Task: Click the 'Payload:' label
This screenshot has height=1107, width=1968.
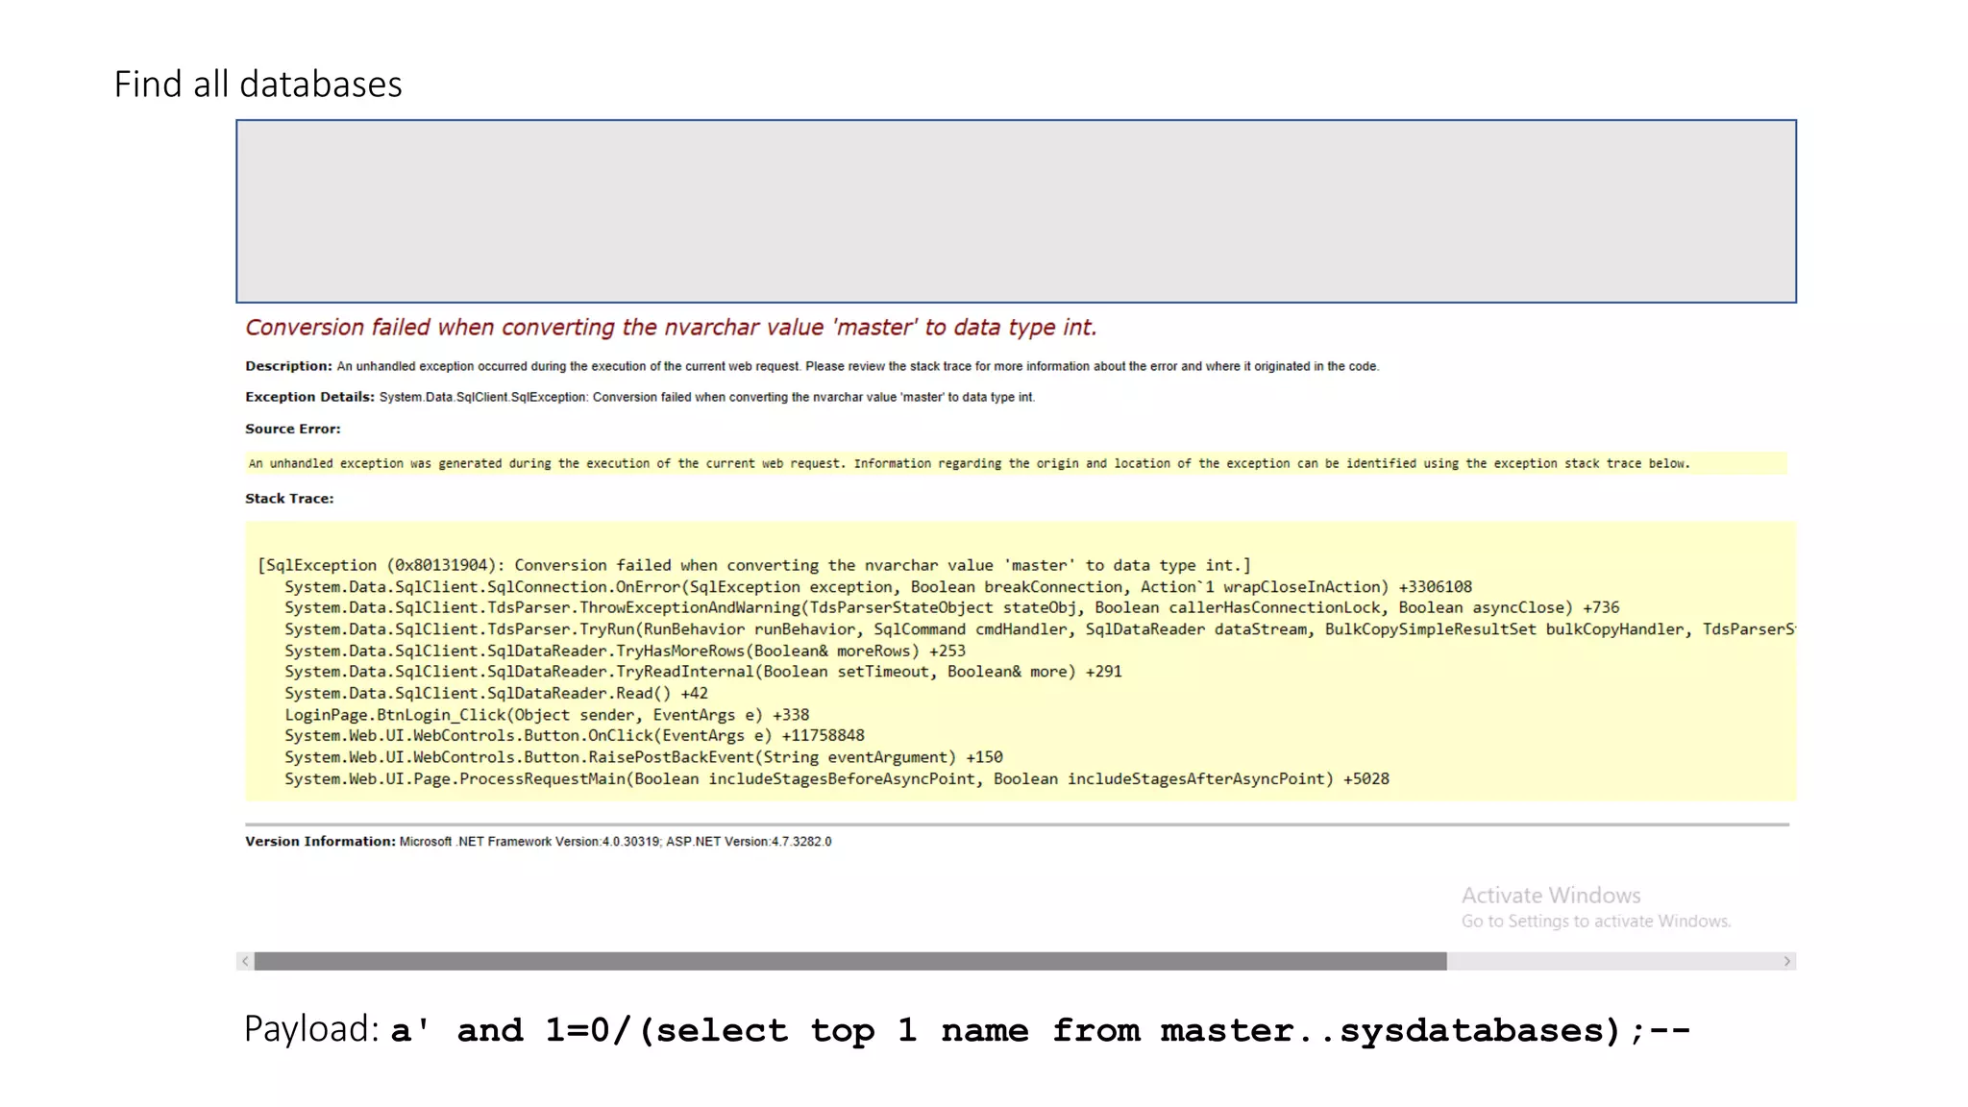Action: pyautogui.click(x=312, y=1029)
